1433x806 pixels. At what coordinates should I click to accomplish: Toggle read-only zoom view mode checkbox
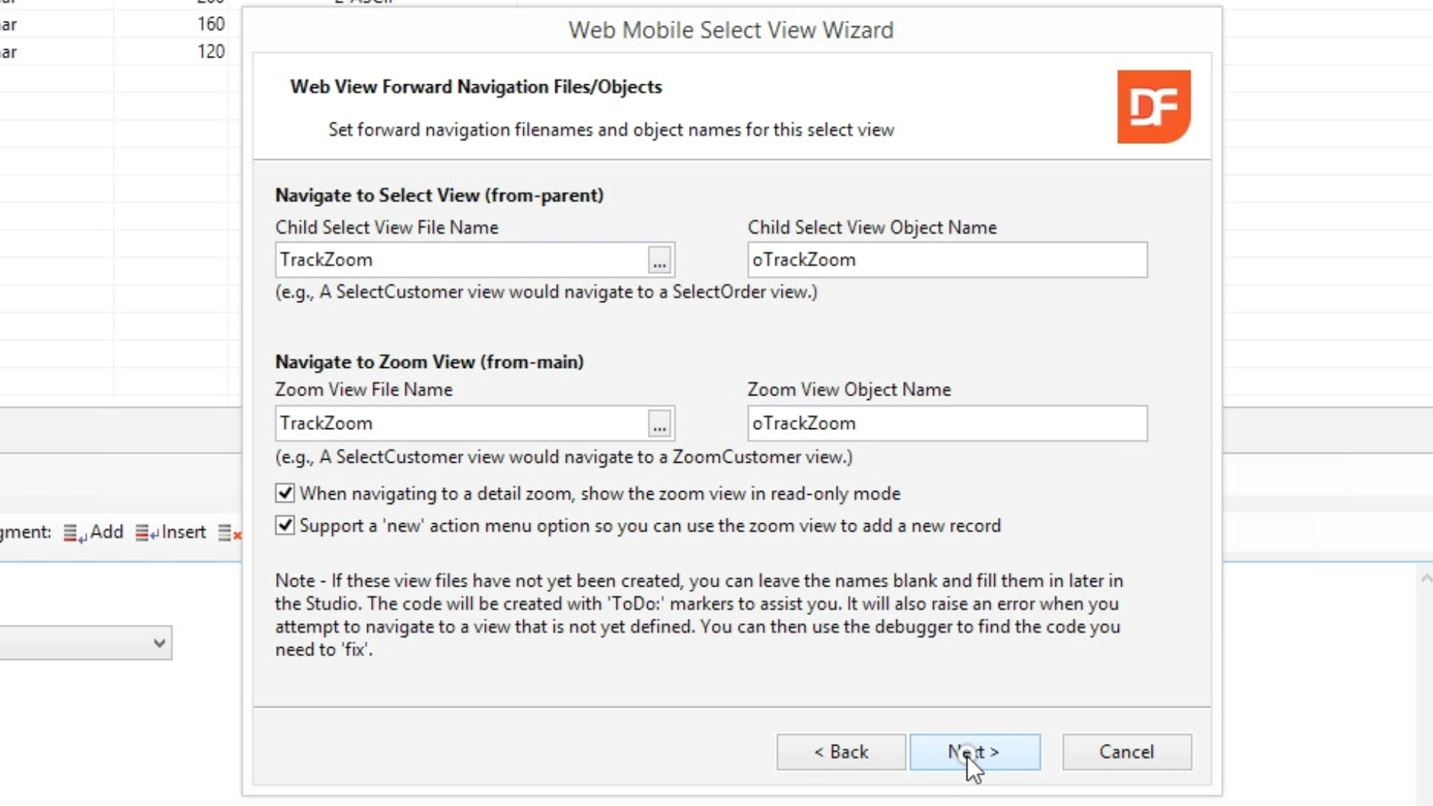click(285, 493)
